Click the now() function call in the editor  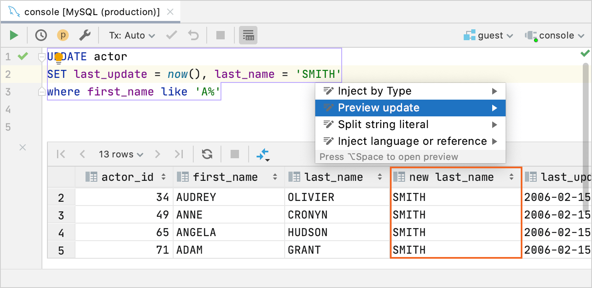coord(184,74)
